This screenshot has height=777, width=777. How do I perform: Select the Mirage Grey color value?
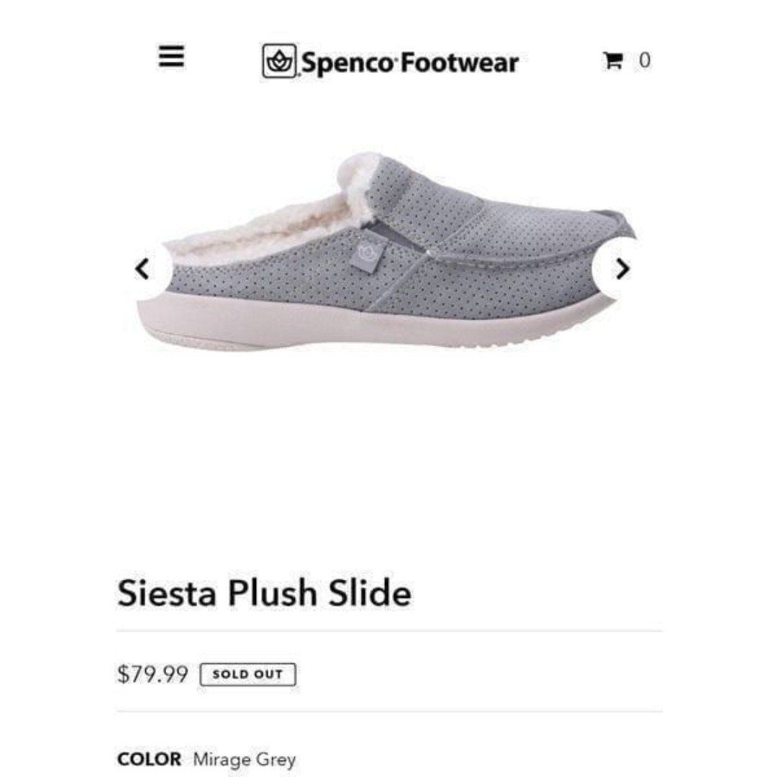point(245,760)
